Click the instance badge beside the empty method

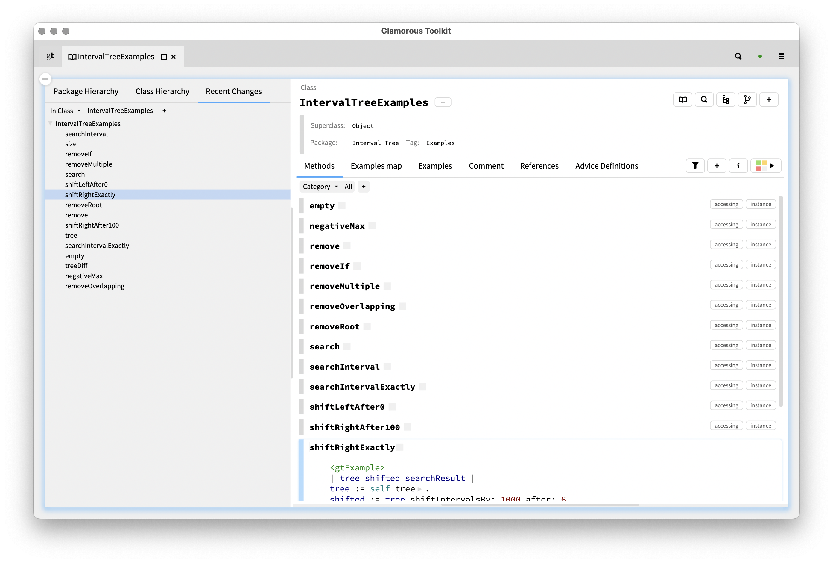click(761, 204)
